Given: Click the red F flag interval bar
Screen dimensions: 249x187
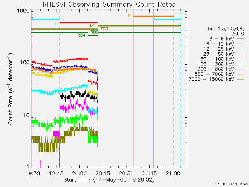Looking at the screenshot, I should 79,23.
